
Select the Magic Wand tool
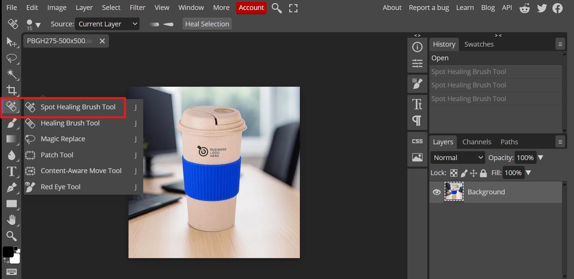click(12, 74)
